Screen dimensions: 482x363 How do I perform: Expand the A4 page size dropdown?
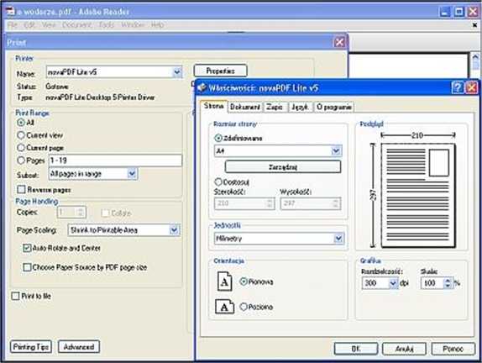coord(336,150)
